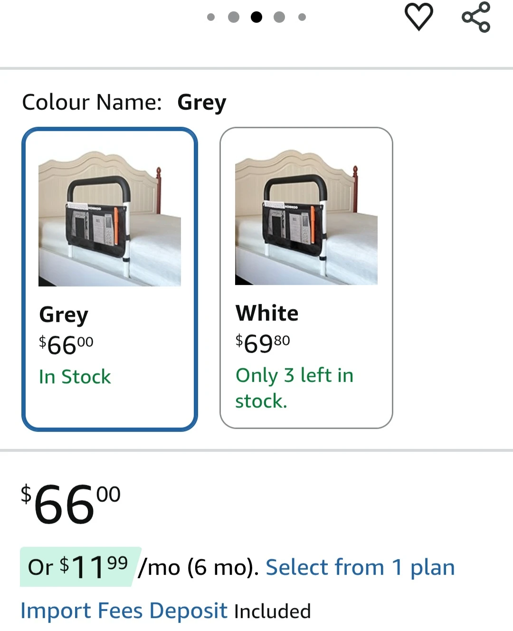Go to fifth image carousel dot
The width and height of the screenshot is (513, 631).
(302, 18)
